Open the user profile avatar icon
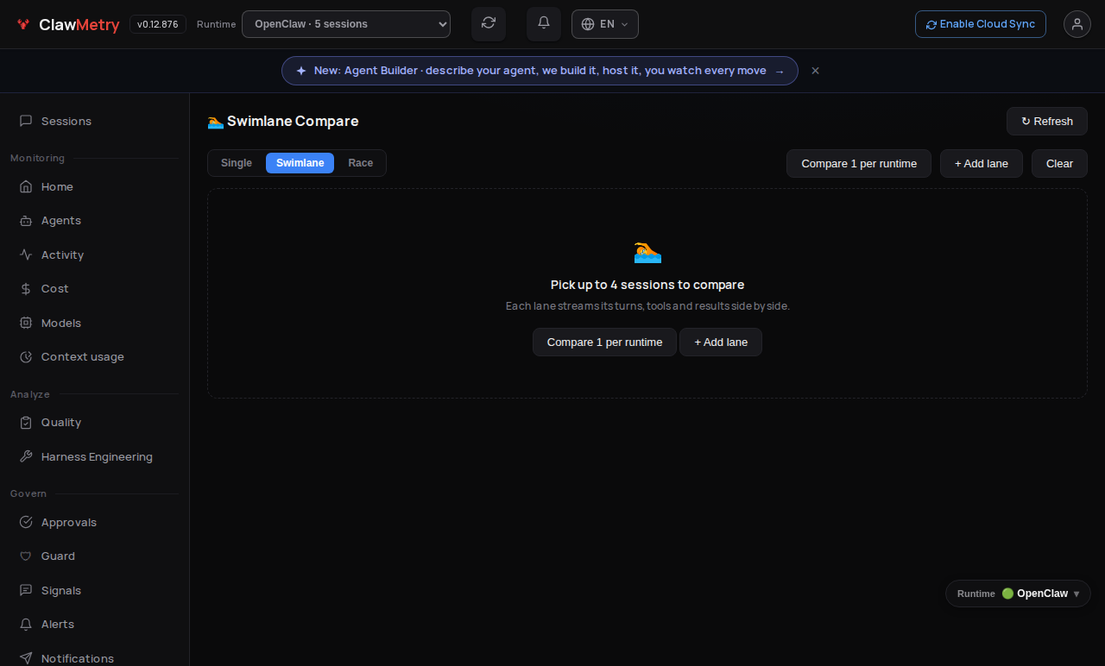Image resolution: width=1105 pixels, height=666 pixels. tap(1077, 24)
